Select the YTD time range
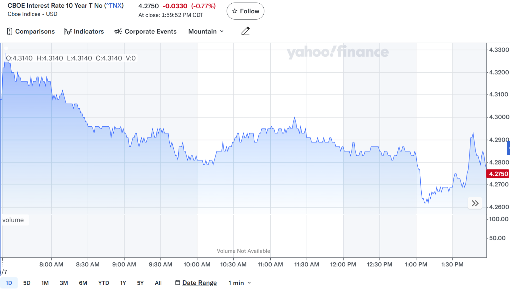This screenshot has width=510, height=289. tap(104, 283)
